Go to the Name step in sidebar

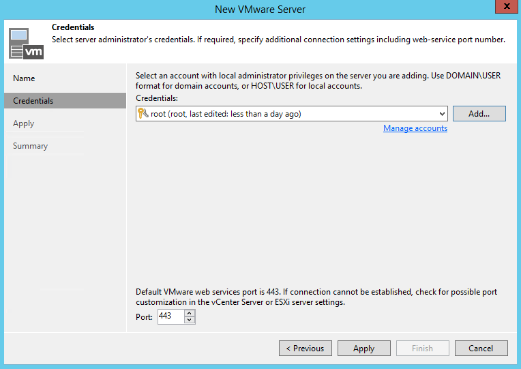click(x=24, y=78)
